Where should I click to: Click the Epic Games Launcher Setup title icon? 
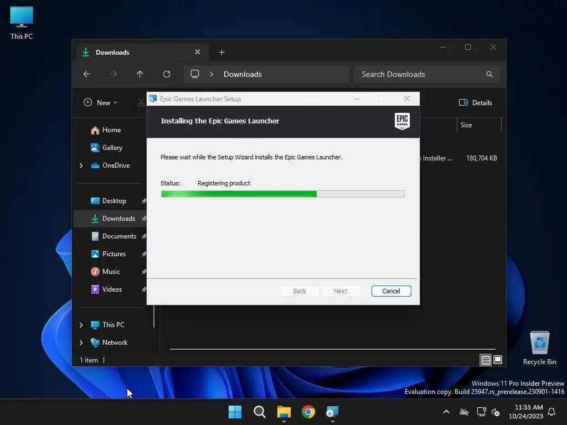point(153,99)
